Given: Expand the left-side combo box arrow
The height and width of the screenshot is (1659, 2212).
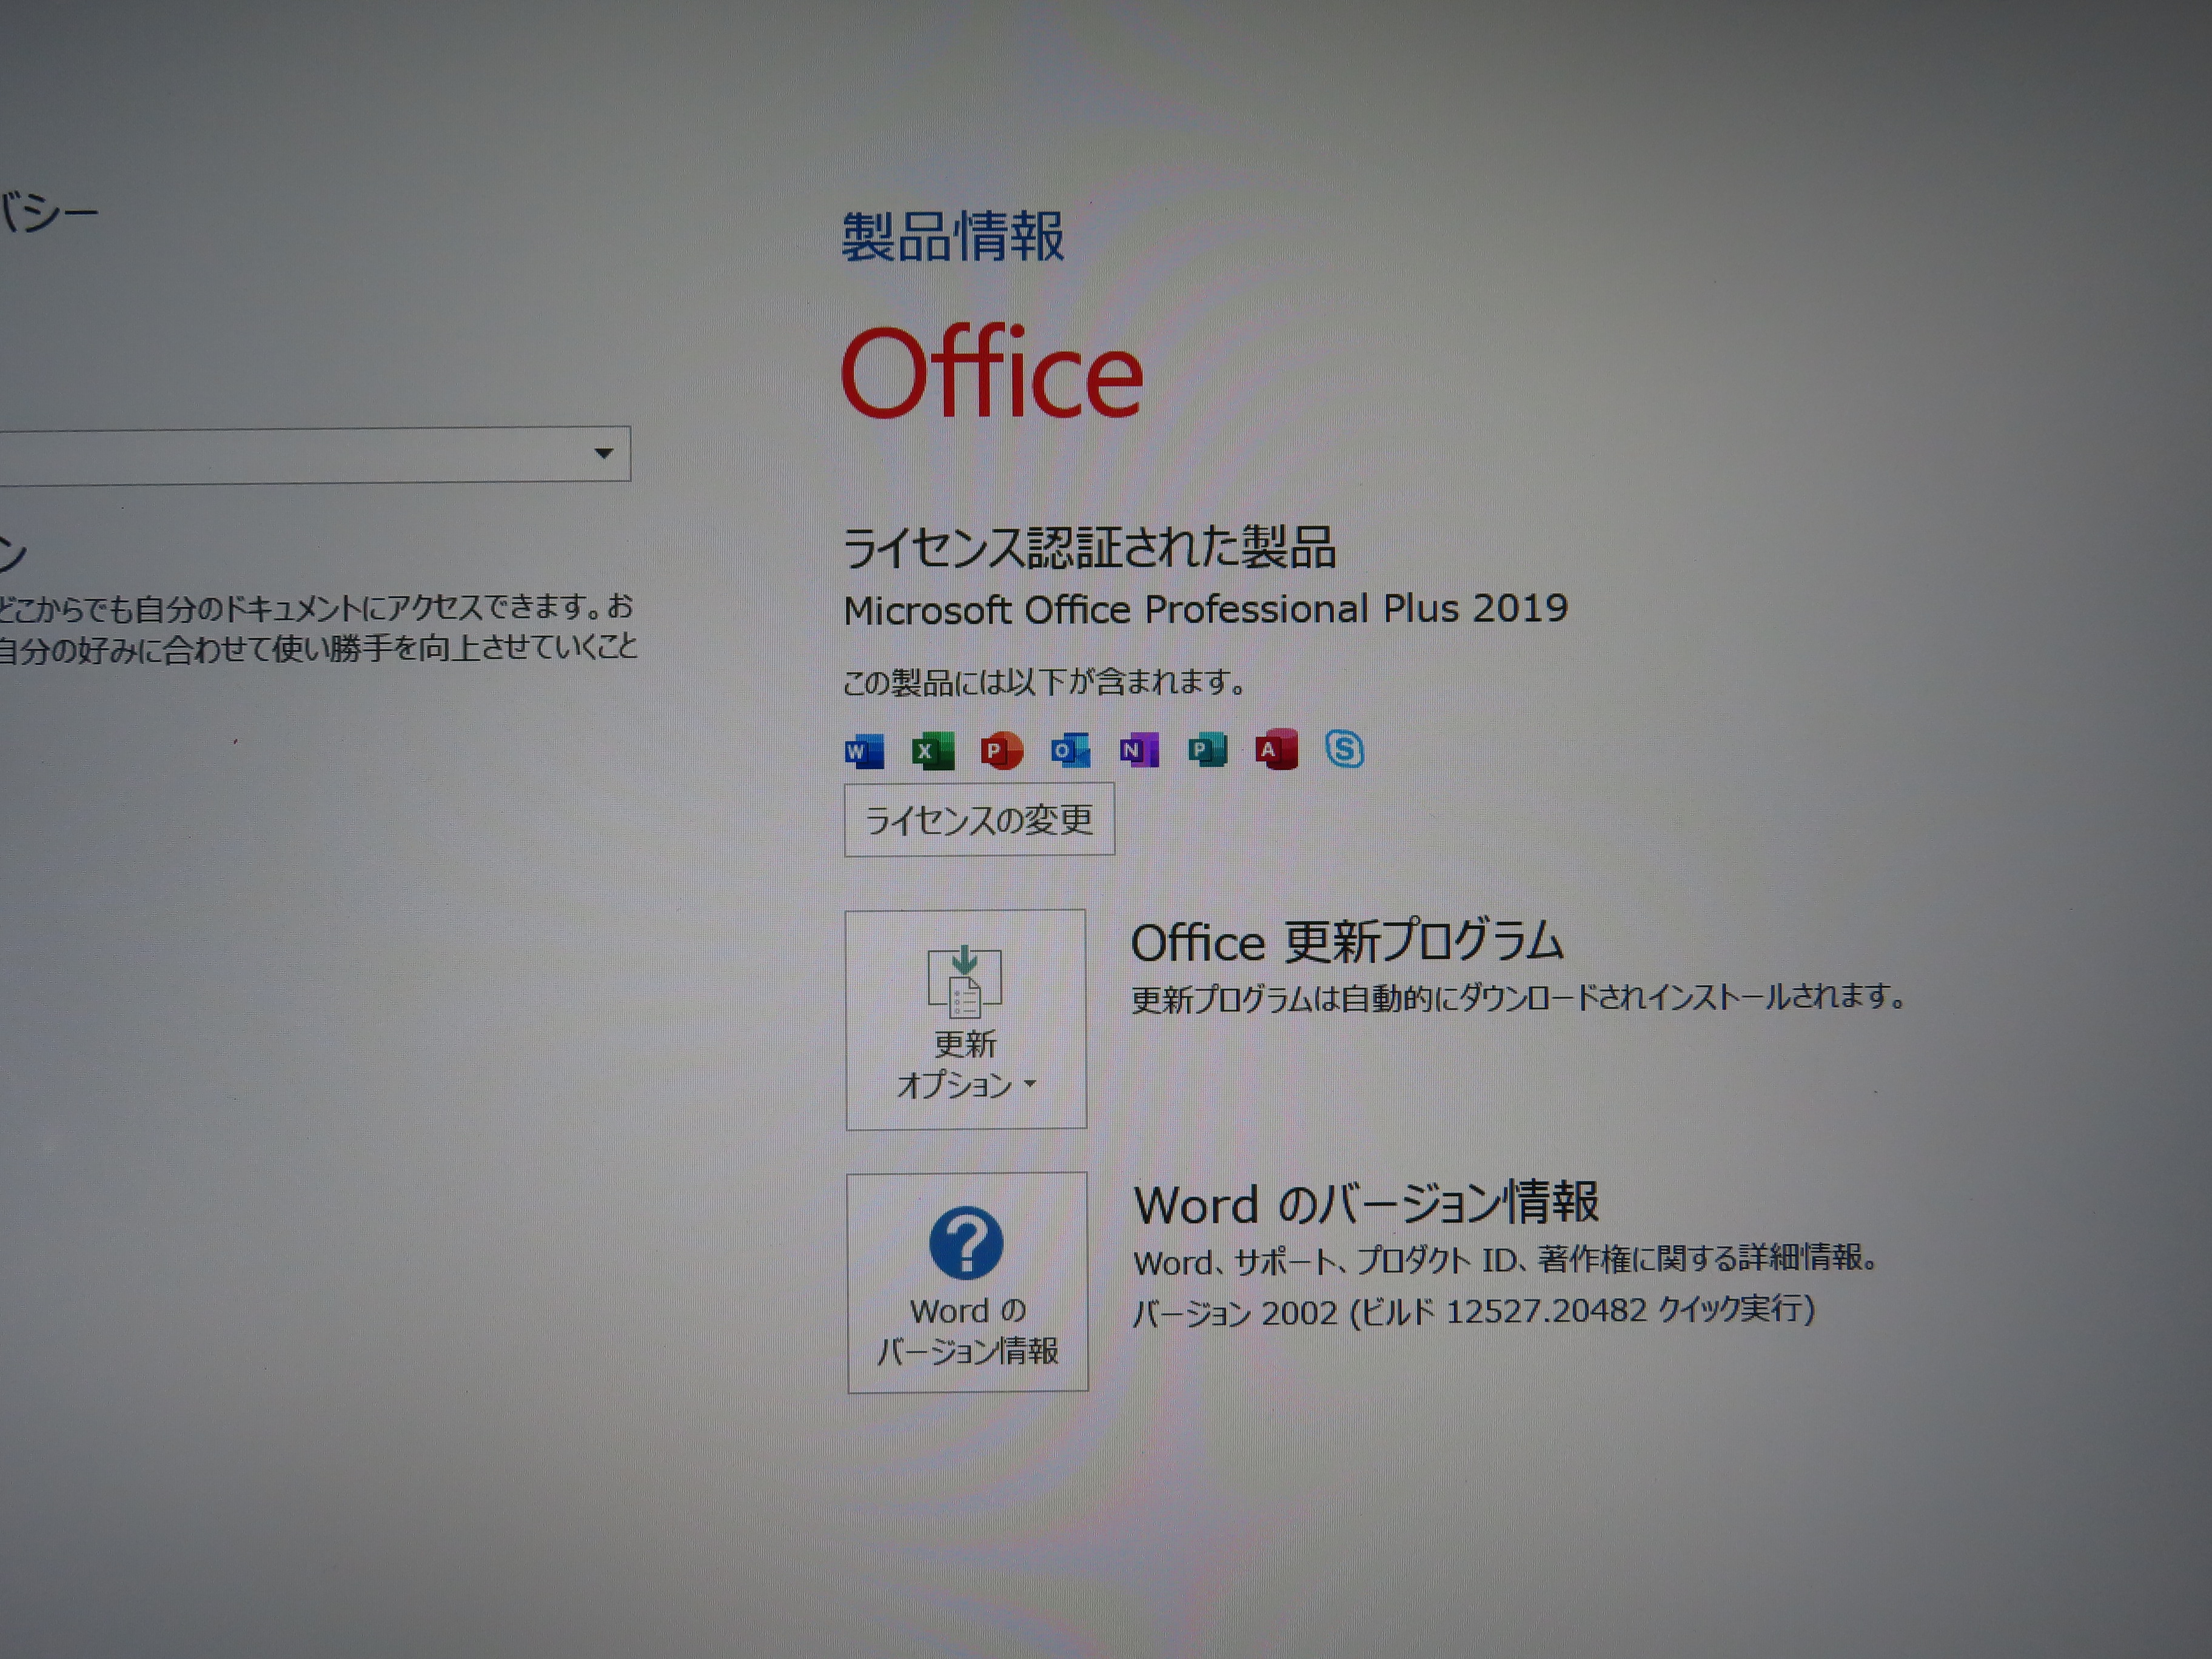Looking at the screenshot, I should click(603, 453).
